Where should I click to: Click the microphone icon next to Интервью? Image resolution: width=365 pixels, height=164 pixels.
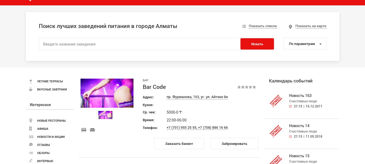tap(31, 161)
